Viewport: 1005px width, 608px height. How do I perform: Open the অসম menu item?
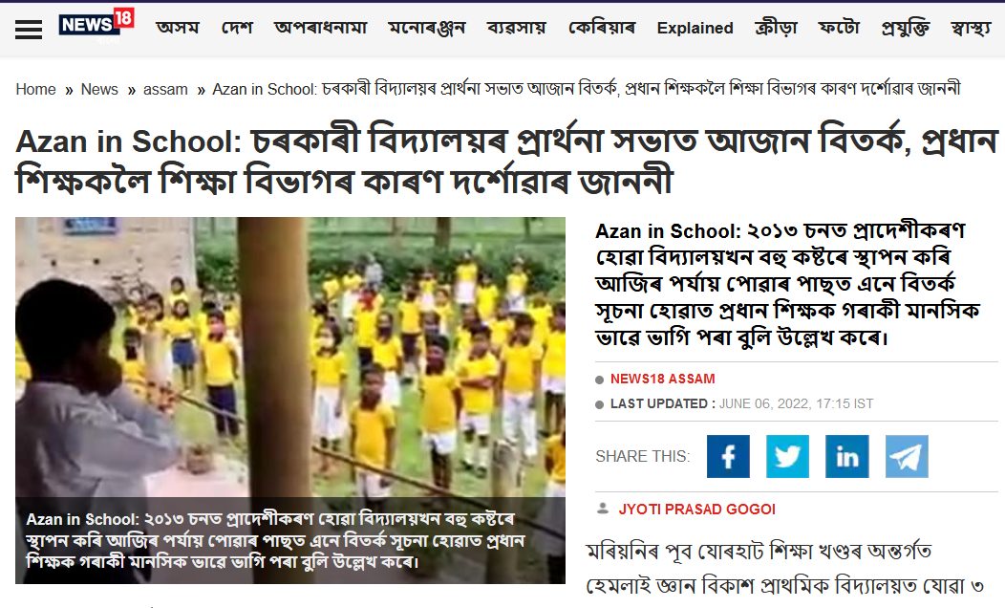(178, 28)
